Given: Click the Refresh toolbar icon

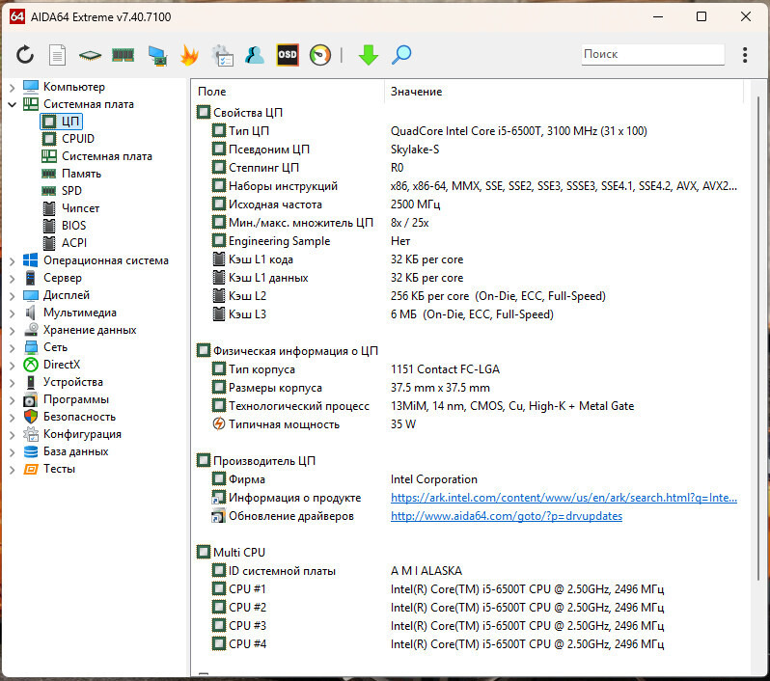Looking at the screenshot, I should 25,55.
